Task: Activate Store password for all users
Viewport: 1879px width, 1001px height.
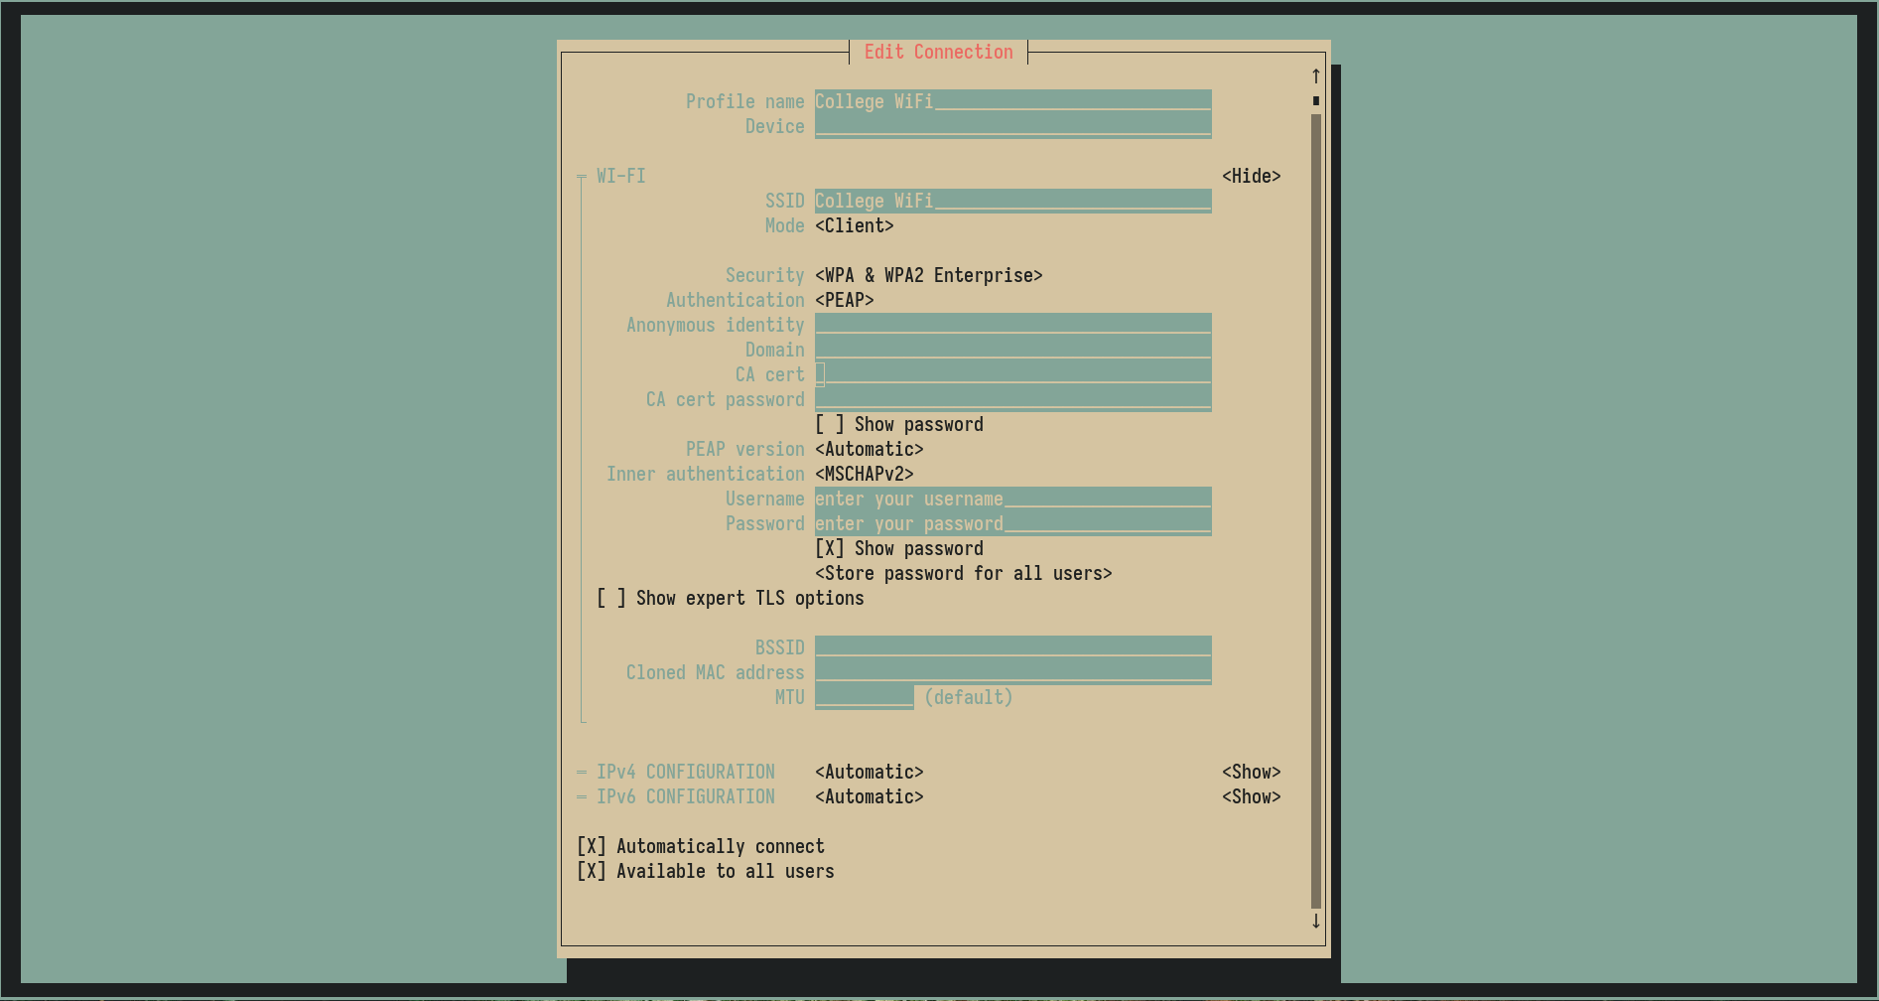Action: click(x=962, y=573)
